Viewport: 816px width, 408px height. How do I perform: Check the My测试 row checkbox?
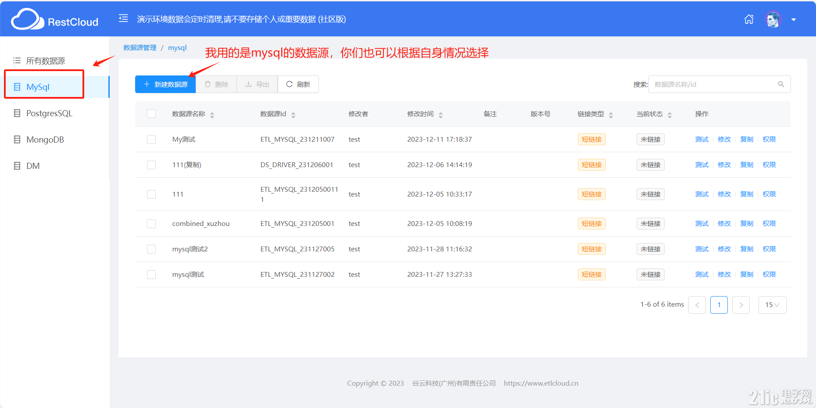click(151, 140)
